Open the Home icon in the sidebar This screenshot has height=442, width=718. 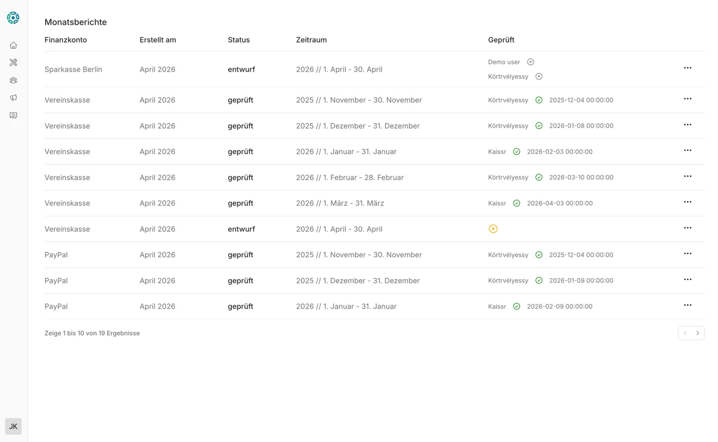(14, 45)
